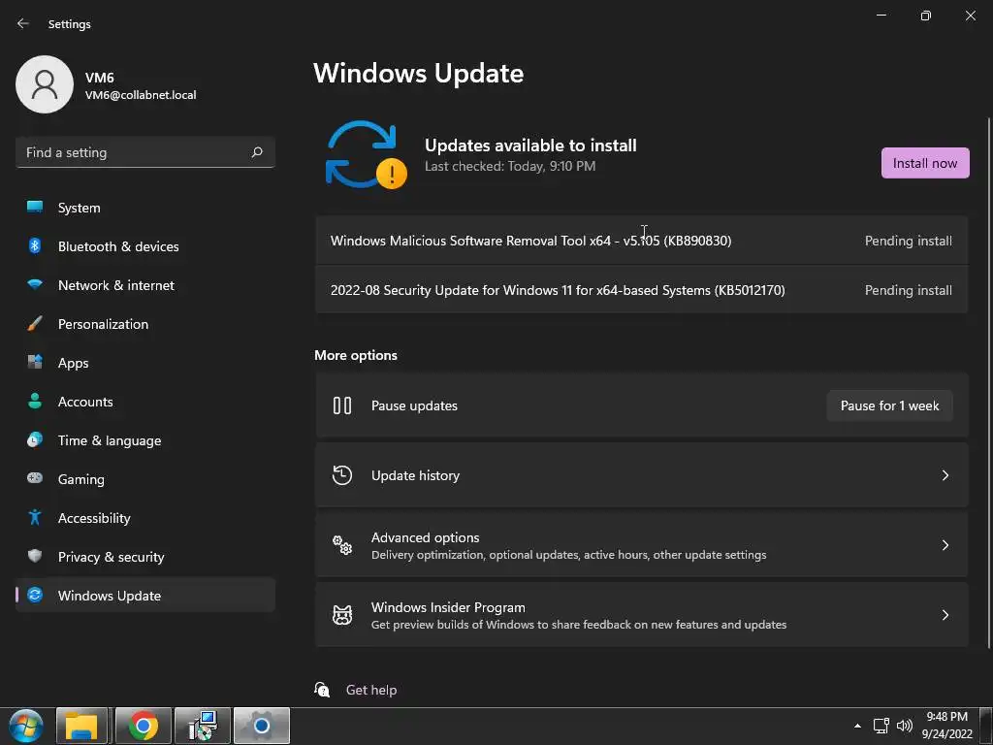The image size is (993, 745).
Task: Click the Windows Update sync icon in sidebar
Action: pos(35,595)
